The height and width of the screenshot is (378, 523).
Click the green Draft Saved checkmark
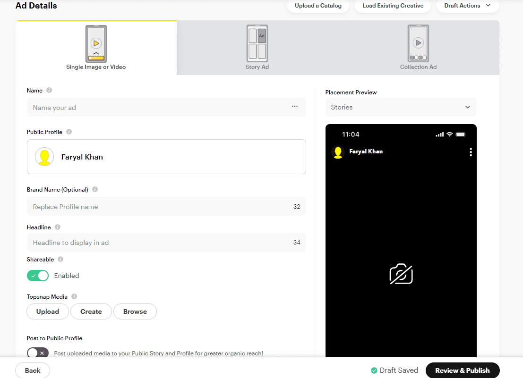(375, 370)
